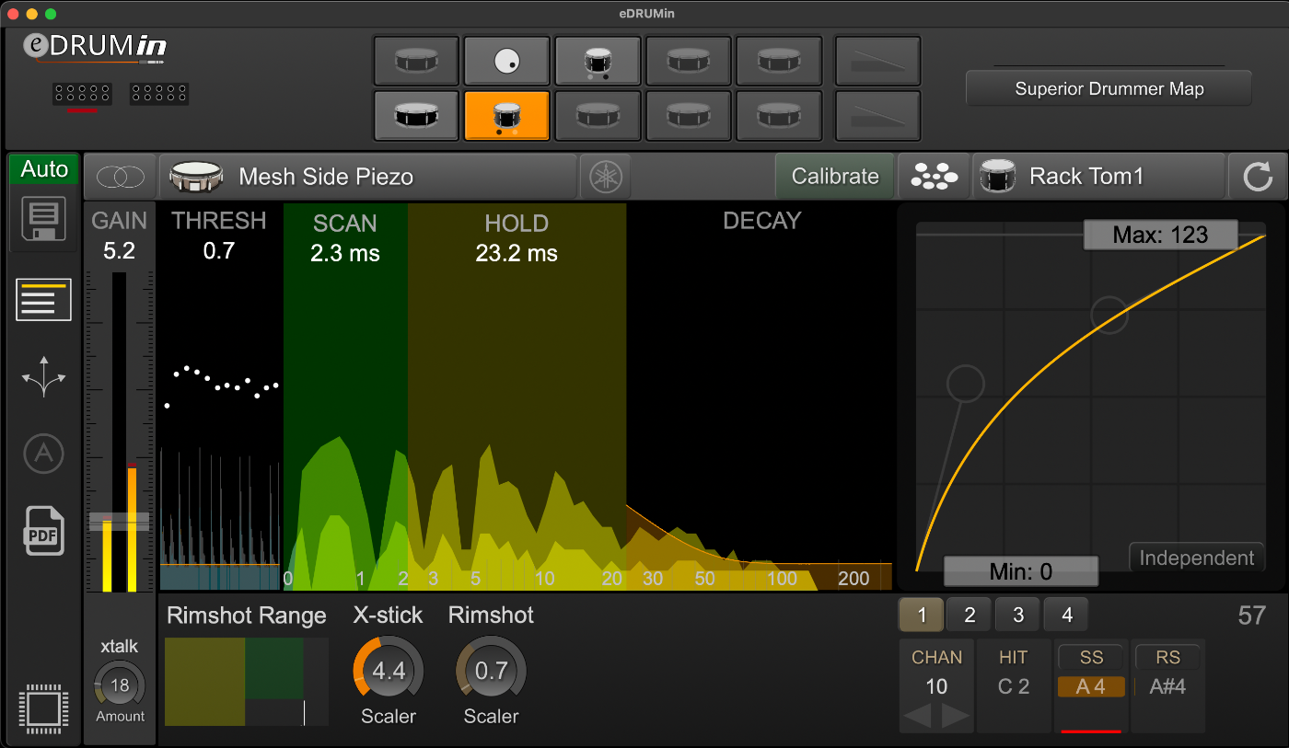Screen dimensions: 1289x748
Task: Click the circled A sidebar icon
Action: (43, 455)
